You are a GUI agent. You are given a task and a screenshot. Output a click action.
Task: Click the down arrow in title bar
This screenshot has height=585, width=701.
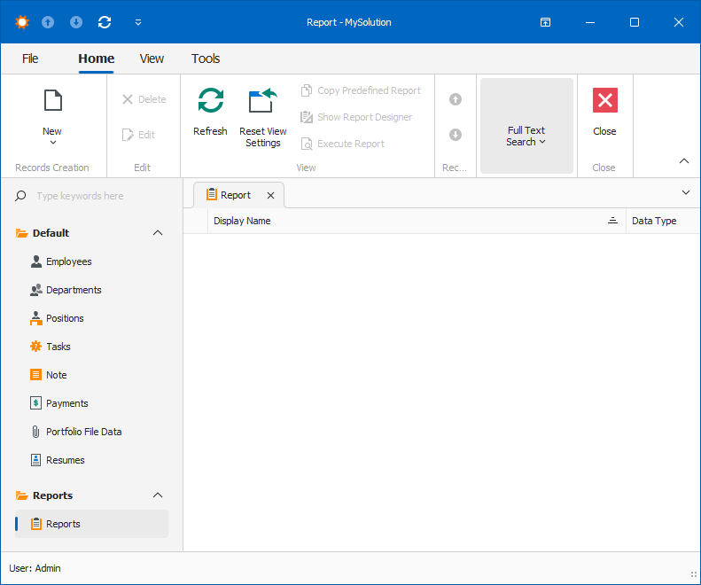click(x=76, y=22)
